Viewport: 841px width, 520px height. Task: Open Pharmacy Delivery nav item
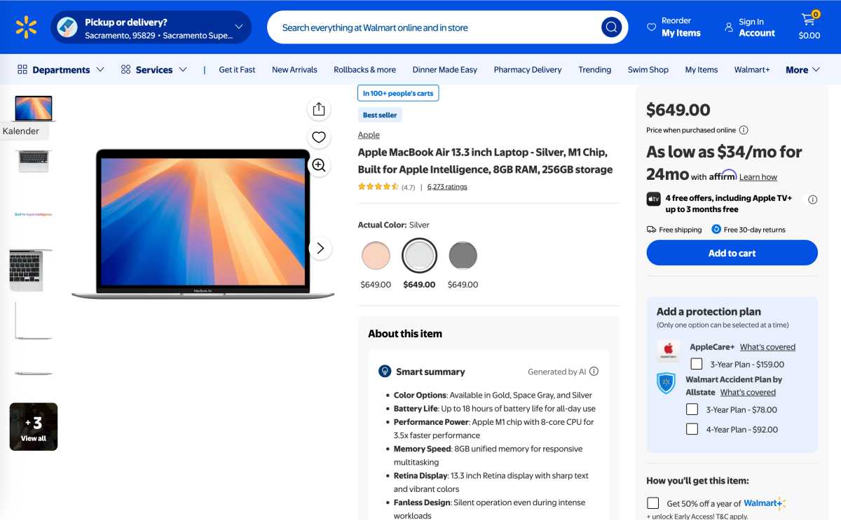coord(528,69)
